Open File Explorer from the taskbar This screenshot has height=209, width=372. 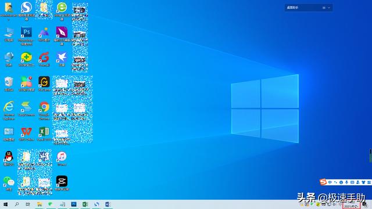click(x=40, y=204)
